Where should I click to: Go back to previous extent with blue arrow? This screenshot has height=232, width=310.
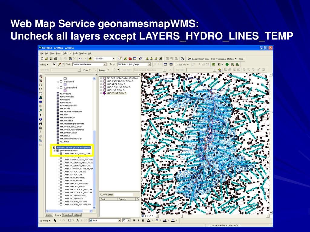click(41, 102)
